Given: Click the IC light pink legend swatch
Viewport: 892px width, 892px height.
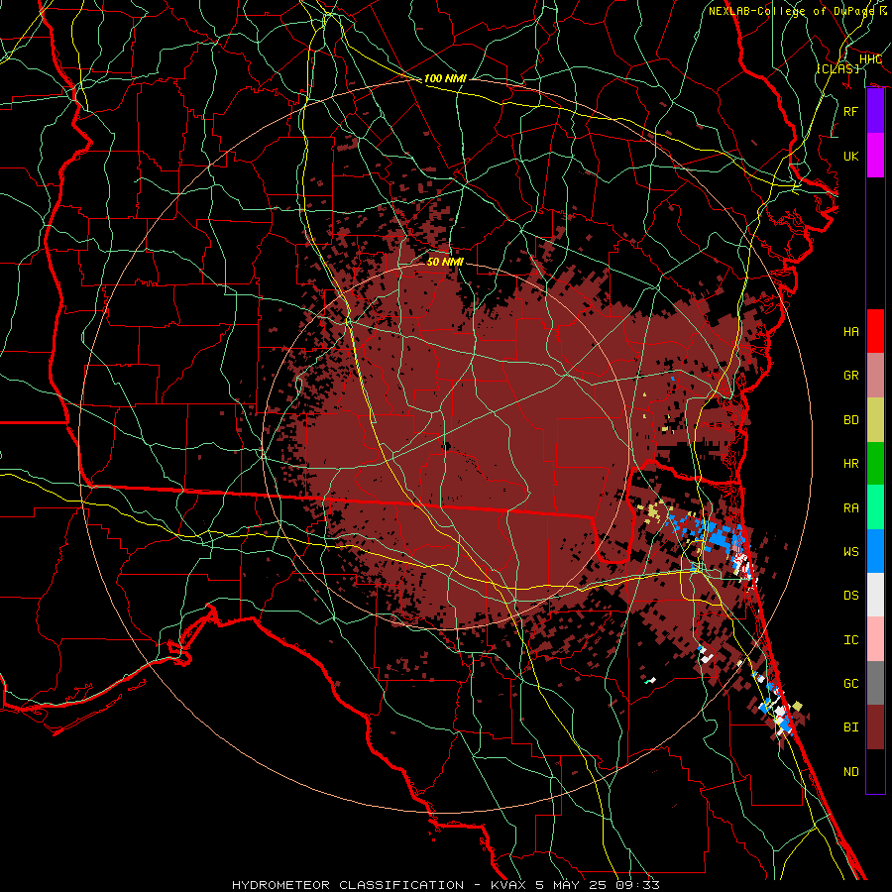Looking at the screenshot, I should coord(875,639).
